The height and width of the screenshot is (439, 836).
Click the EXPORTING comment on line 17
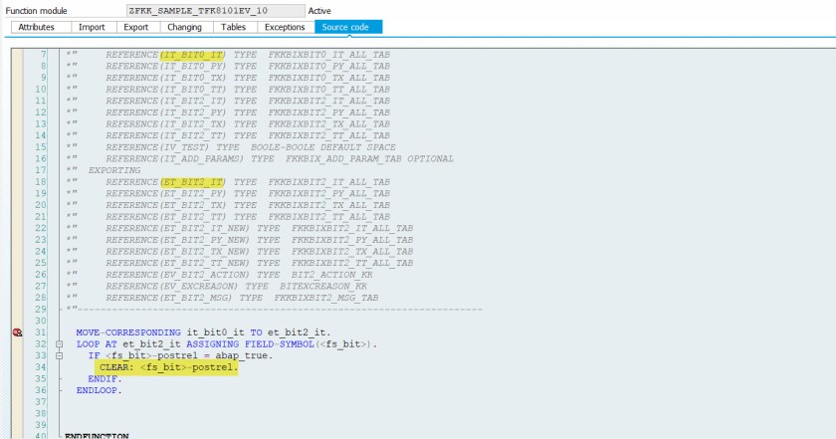click(x=114, y=170)
